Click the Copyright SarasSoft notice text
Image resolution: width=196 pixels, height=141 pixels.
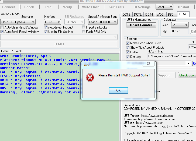158,133
